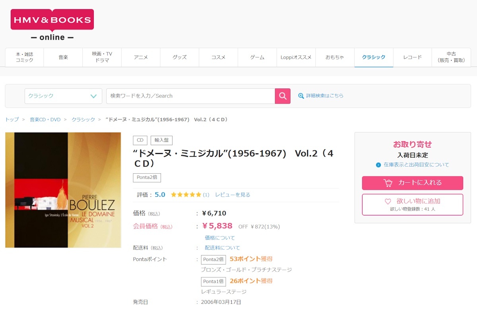Click the カートに入れる button
The width and height of the screenshot is (477, 311).
[413, 183]
